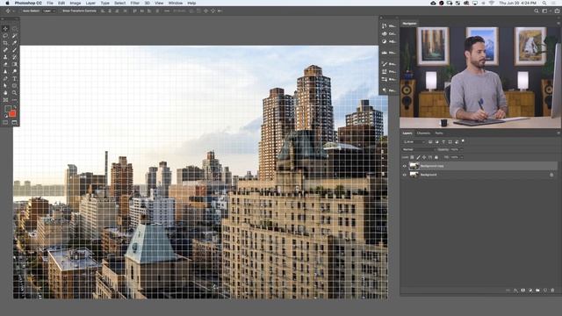Click the add layer style fx icon
The image size is (562, 316).
[x=515, y=291]
